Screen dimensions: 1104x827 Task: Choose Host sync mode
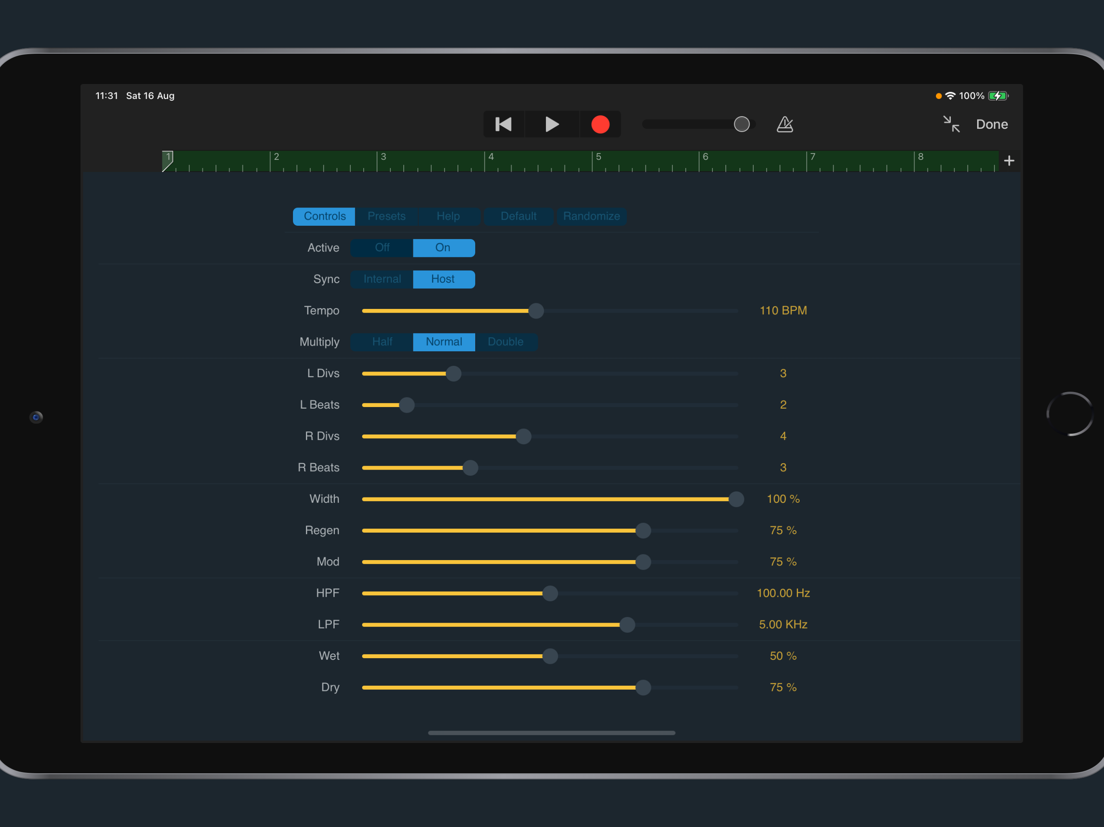443,279
